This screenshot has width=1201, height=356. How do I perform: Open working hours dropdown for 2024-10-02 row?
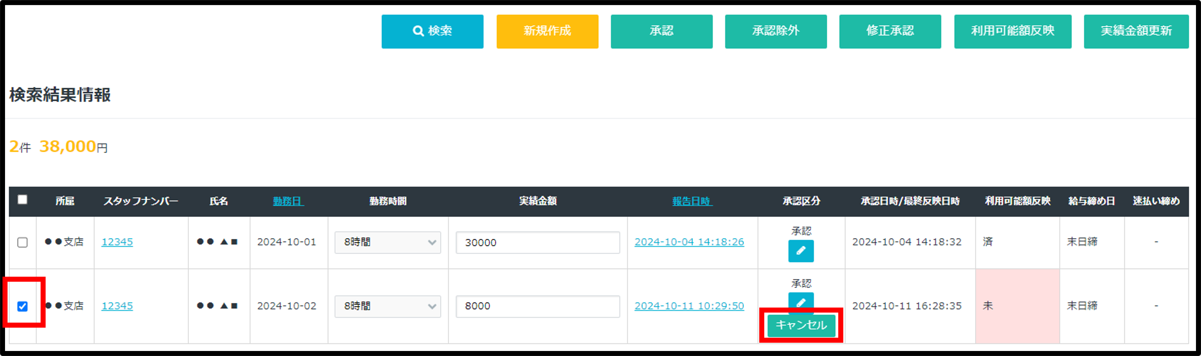(x=388, y=306)
